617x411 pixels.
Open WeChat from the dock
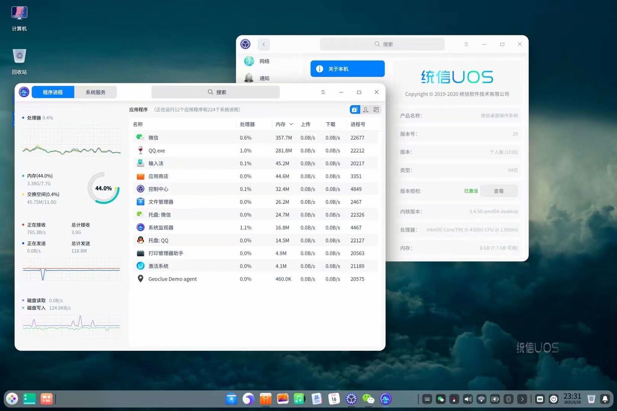368,398
